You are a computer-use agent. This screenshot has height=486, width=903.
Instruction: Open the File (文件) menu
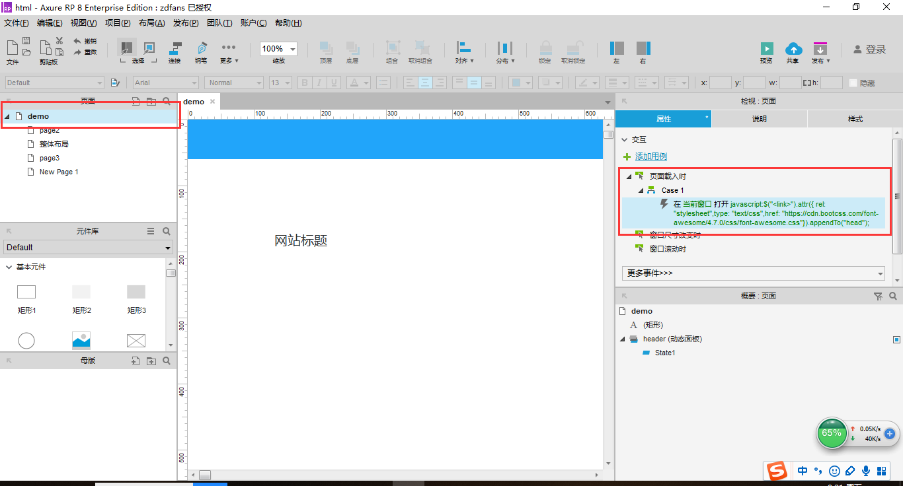[x=17, y=23]
